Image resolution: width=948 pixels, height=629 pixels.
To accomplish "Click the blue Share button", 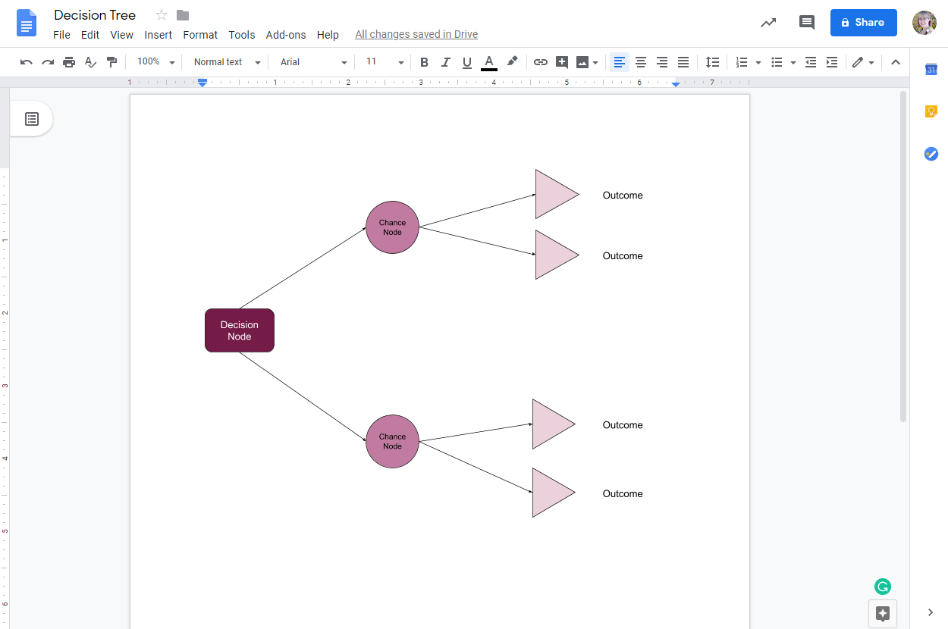I will coord(863,23).
